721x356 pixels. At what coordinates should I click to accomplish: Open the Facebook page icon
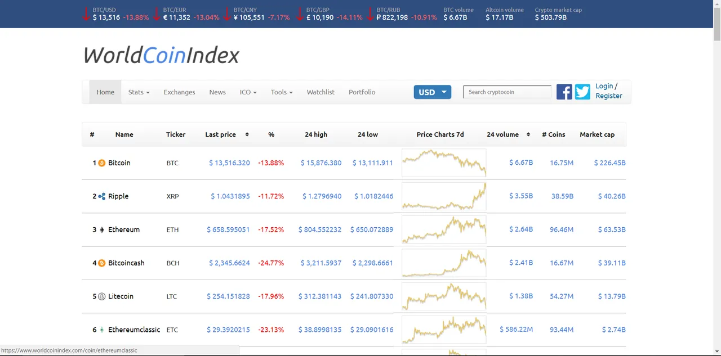click(564, 92)
